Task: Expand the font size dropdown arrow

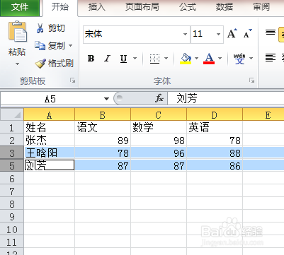Action: coord(219,35)
